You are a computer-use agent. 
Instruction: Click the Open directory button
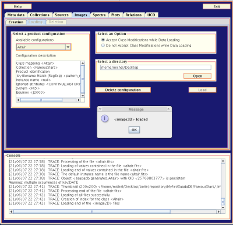point(197,76)
